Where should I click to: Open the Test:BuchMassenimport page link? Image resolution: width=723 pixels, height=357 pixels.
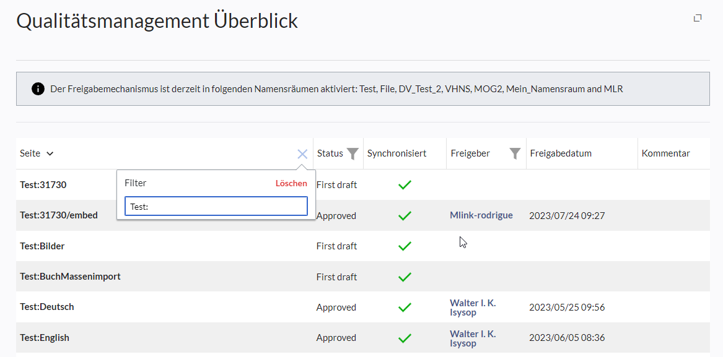click(70, 277)
